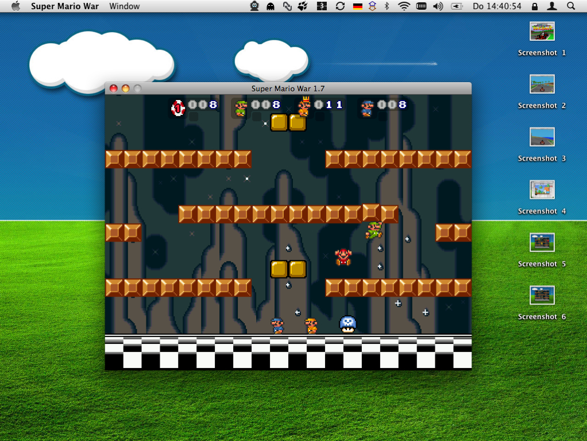
Task: Click the blue Mario character on the floor
Action: tap(278, 325)
